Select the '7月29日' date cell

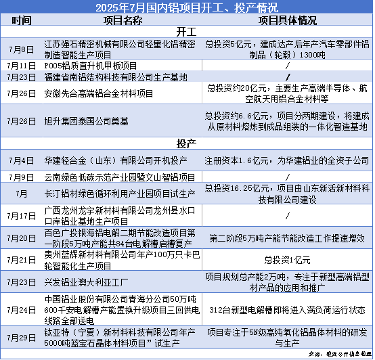(x=22, y=338)
